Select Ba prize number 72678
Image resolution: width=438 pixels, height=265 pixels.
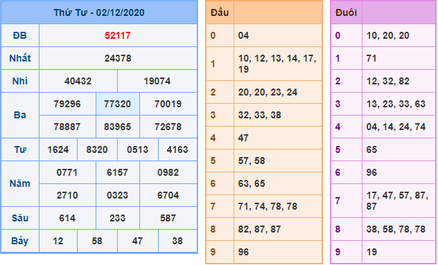168,127
